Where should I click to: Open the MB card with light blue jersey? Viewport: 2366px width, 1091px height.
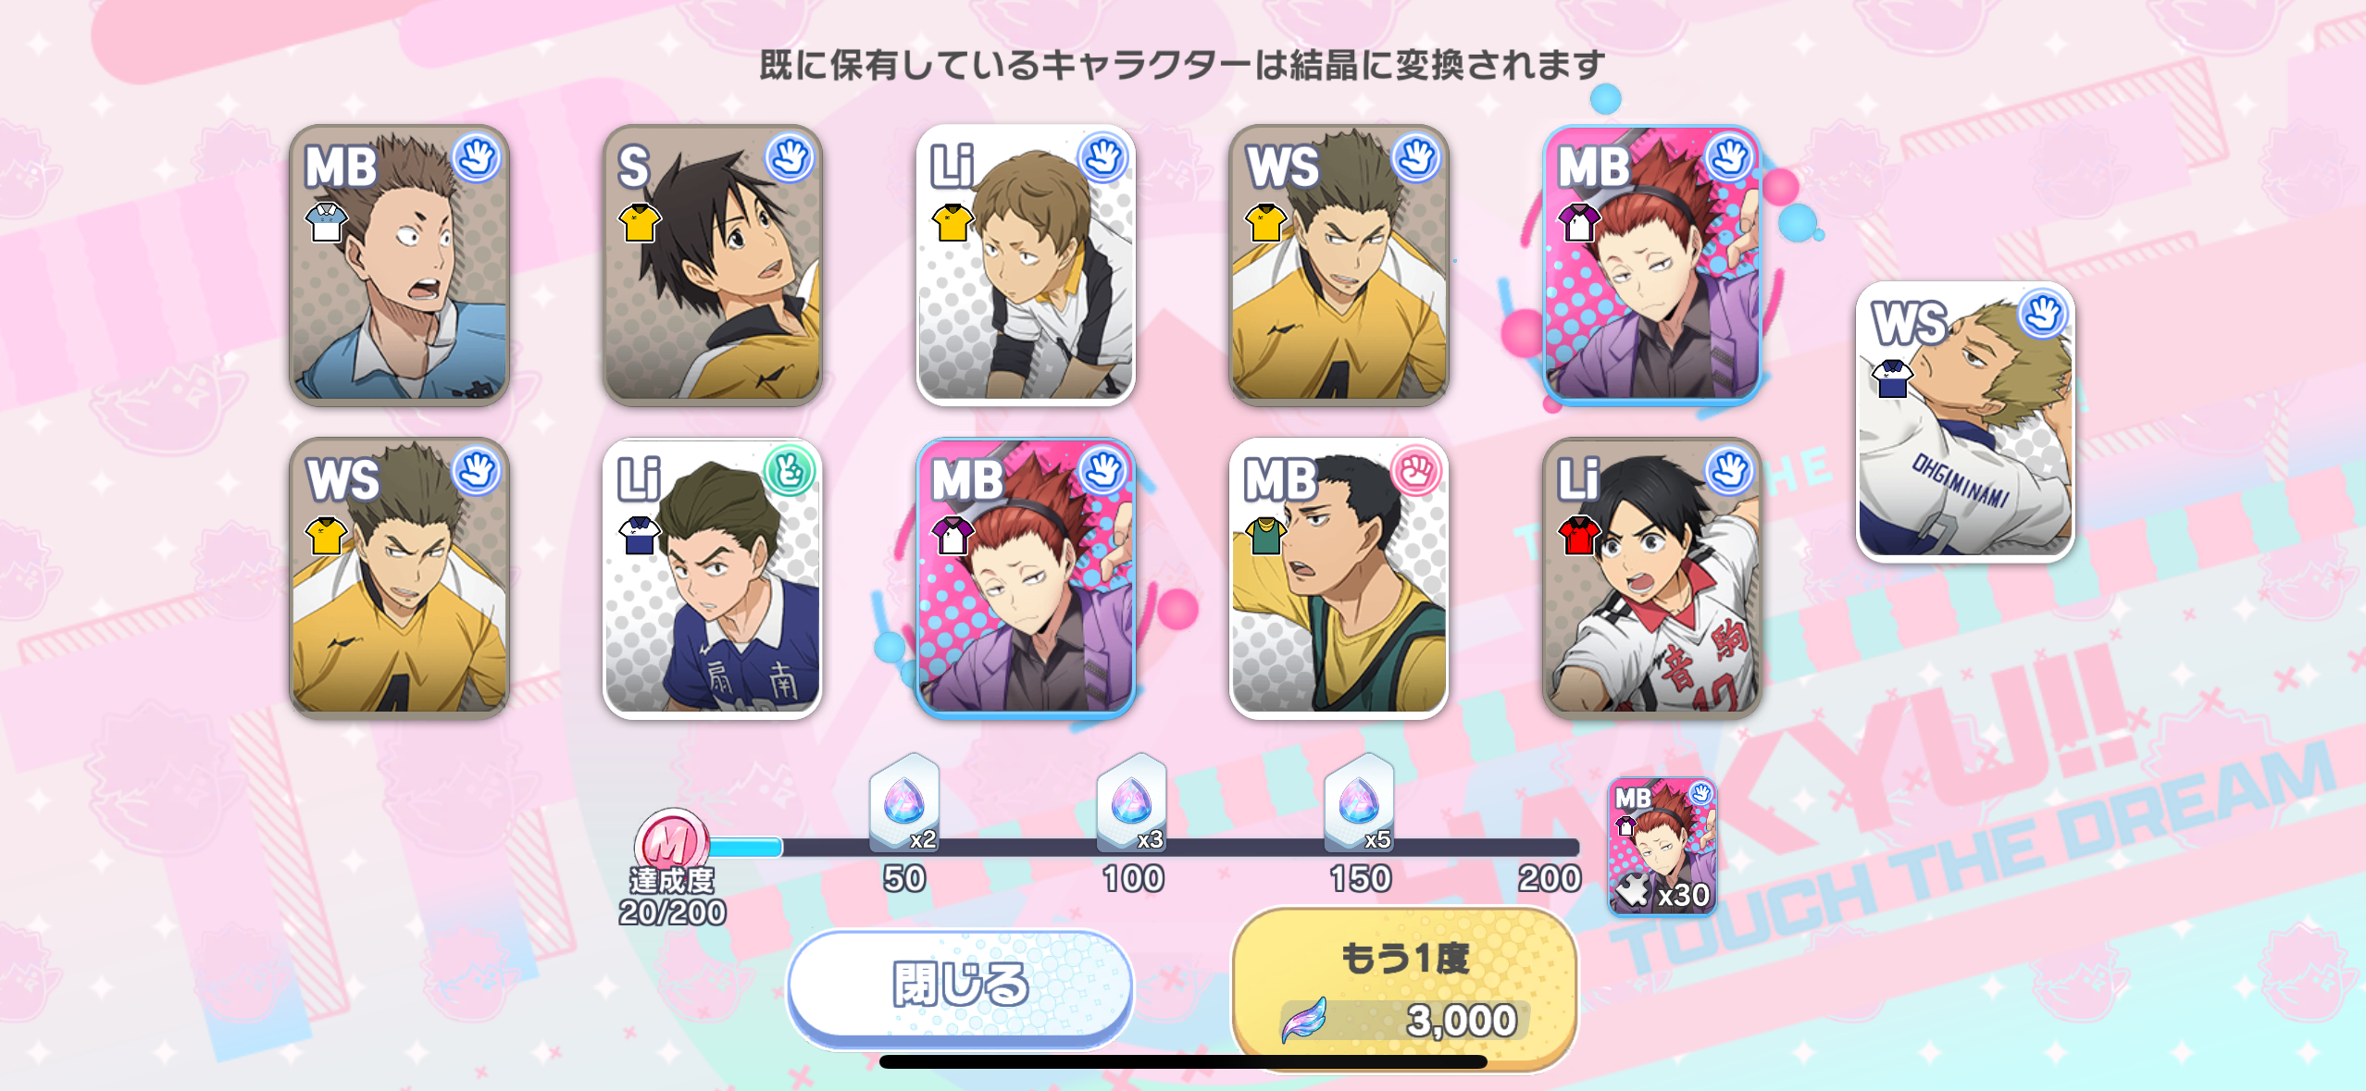pyautogui.click(x=399, y=265)
